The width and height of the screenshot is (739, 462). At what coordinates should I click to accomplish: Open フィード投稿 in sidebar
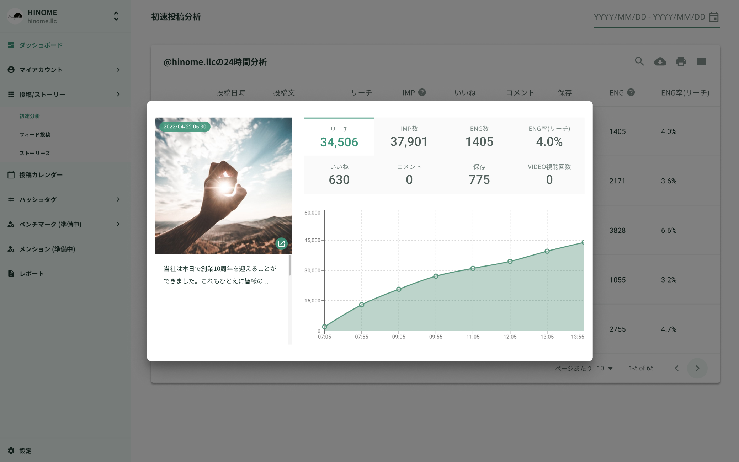(35, 135)
